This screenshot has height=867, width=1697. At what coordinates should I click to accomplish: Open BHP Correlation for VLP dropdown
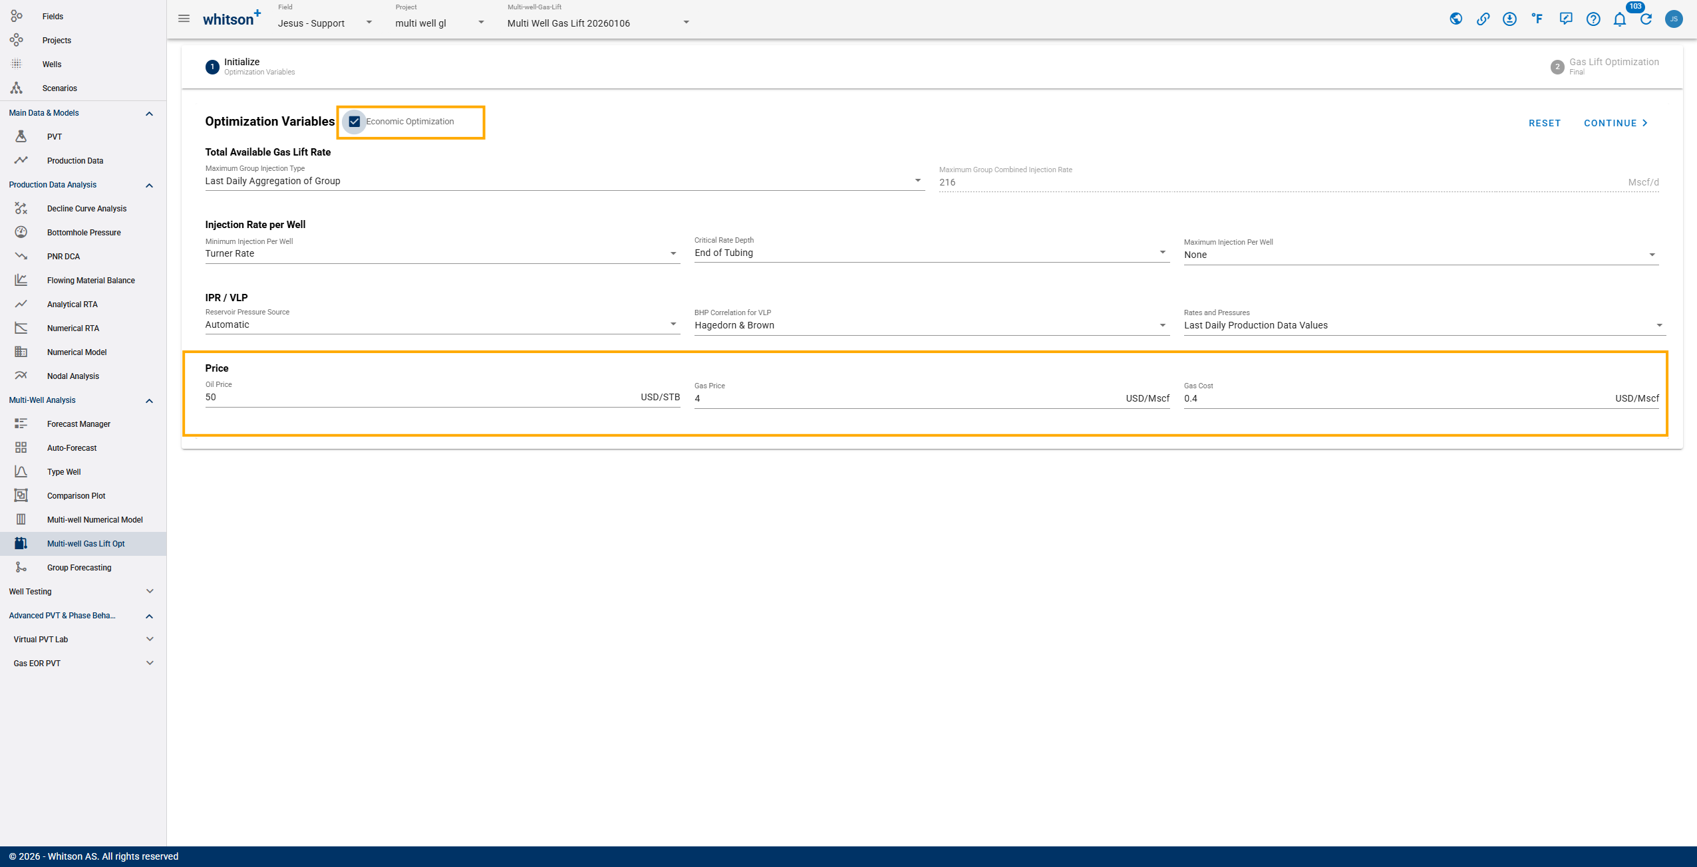point(931,325)
